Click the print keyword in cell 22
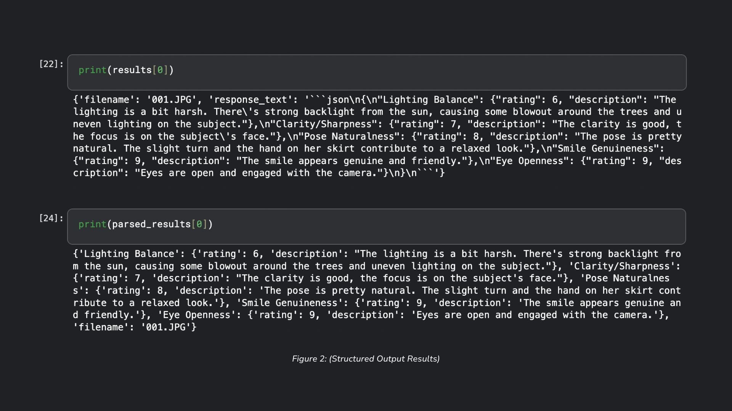The image size is (732, 411). tap(92, 70)
